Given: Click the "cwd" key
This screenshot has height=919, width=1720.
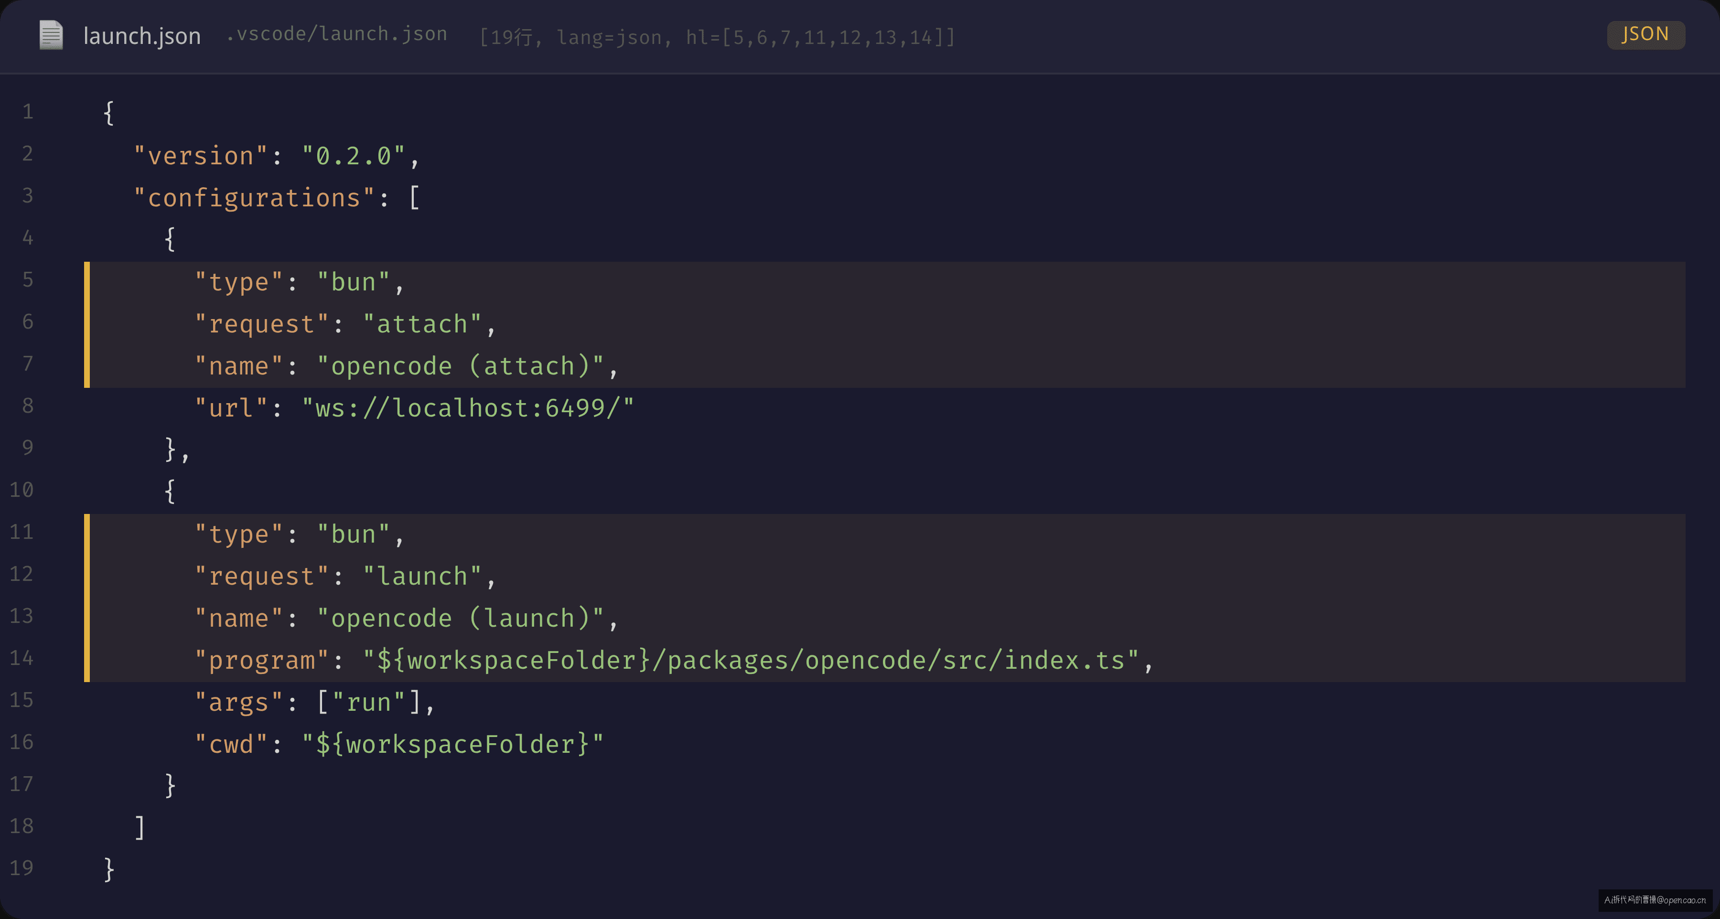Looking at the screenshot, I should tap(231, 745).
